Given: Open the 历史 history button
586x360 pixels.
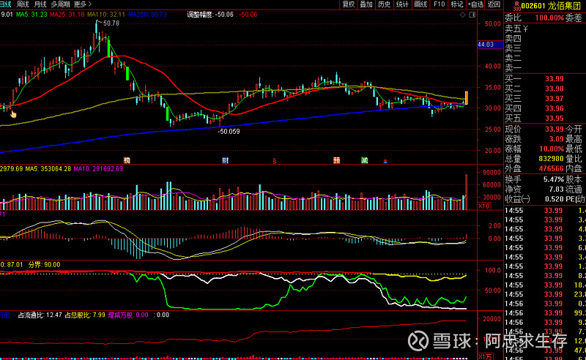Looking at the screenshot, I should tap(384, 4).
